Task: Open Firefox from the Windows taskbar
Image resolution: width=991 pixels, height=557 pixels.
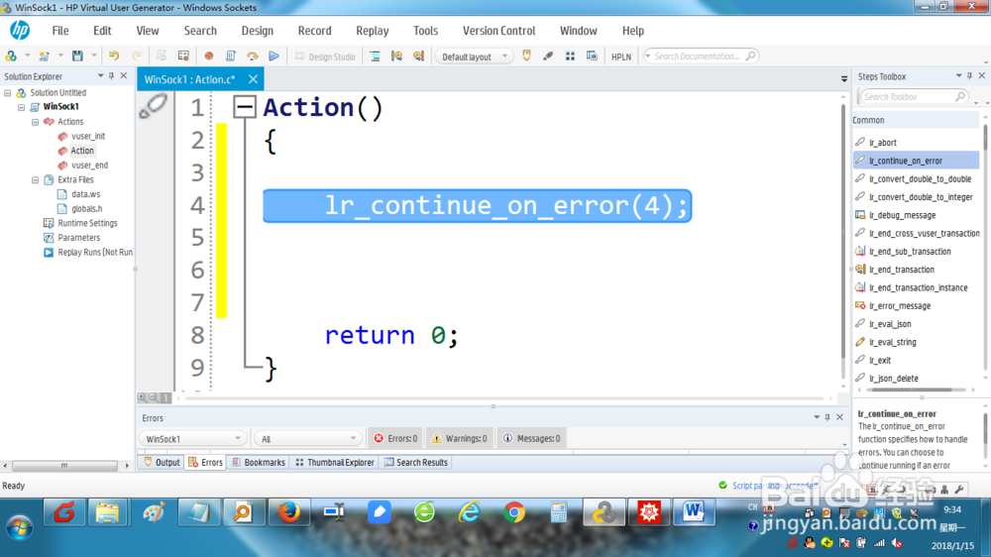Action: [x=289, y=512]
